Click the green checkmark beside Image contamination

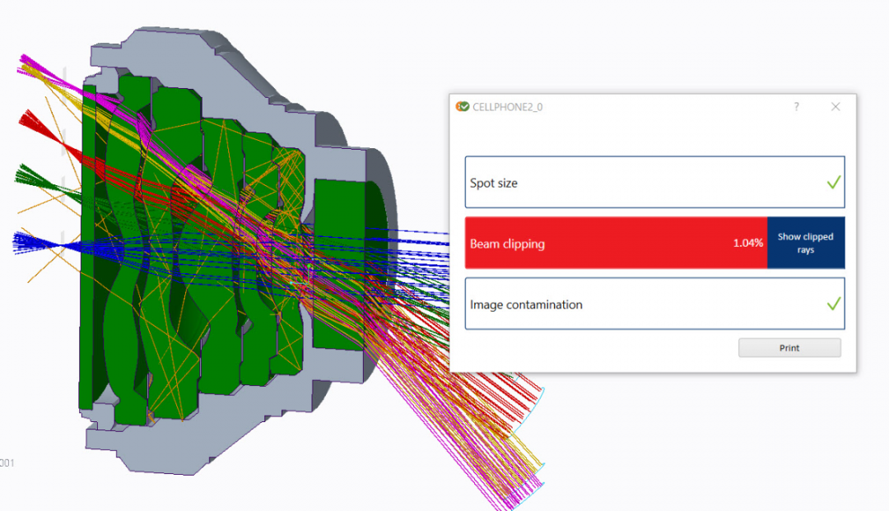(833, 304)
